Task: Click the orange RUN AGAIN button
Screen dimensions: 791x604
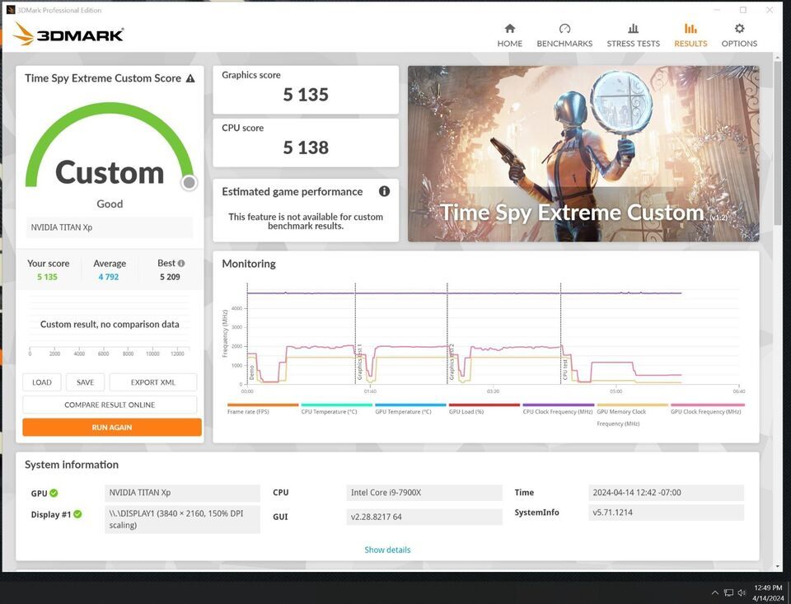Action: point(112,427)
